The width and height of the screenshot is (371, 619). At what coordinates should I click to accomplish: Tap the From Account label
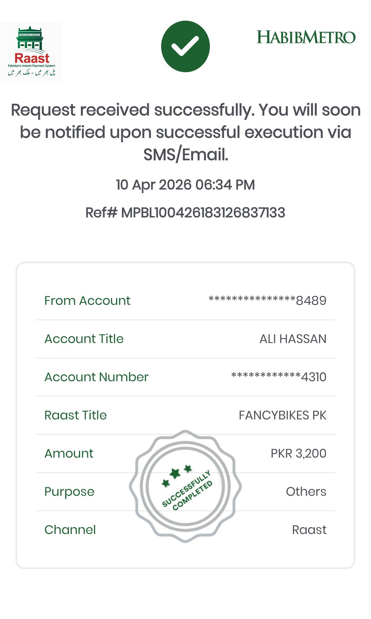pyautogui.click(x=87, y=301)
